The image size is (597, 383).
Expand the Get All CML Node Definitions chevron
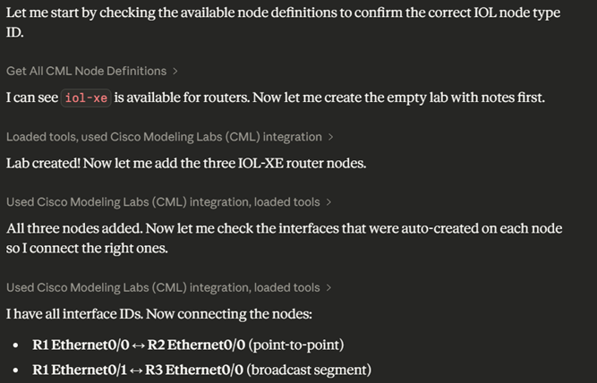click(x=175, y=71)
